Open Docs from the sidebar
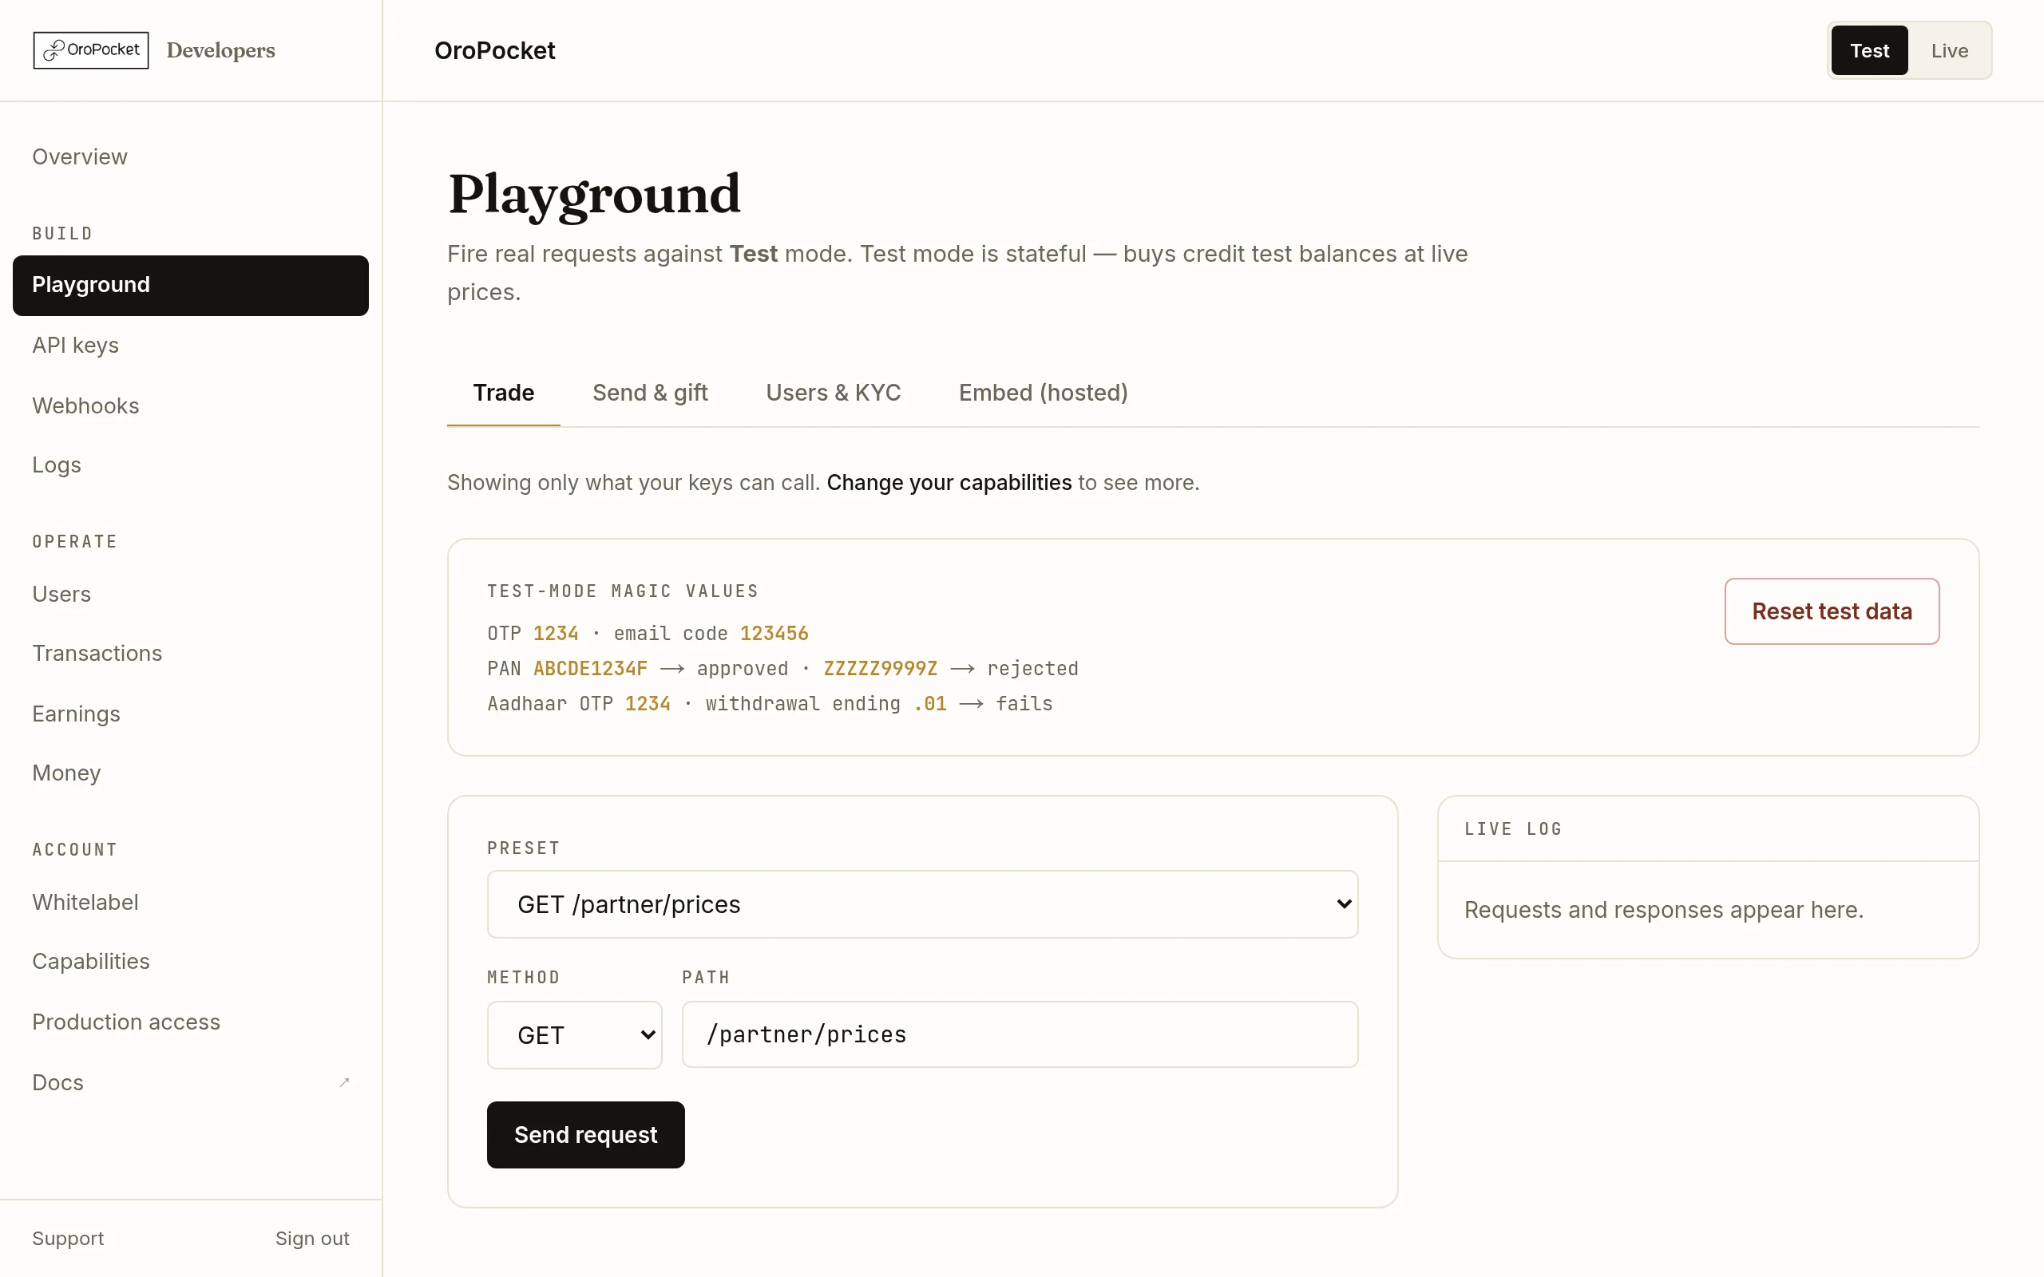Screen dimensions: 2044x1277 191,1083
